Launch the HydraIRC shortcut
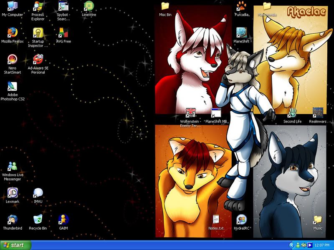The width and height of the screenshot is (334, 250). [x=241, y=222]
